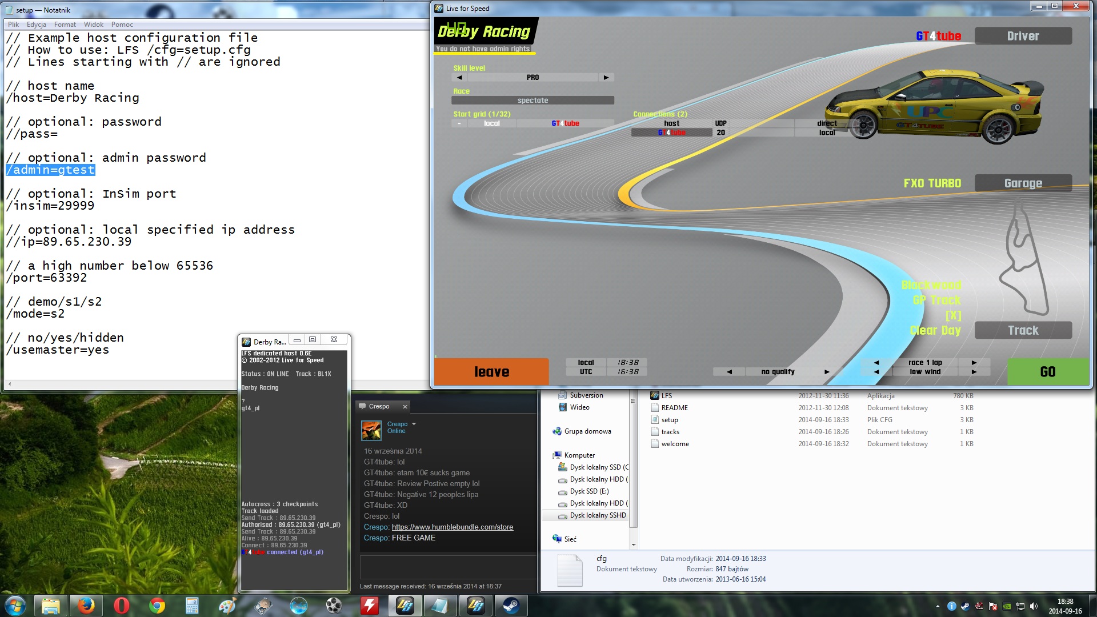Click down arrow of Explorer sidebar scrollbar
Image resolution: width=1097 pixels, height=617 pixels.
pyautogui.click(x=633, y=545)
